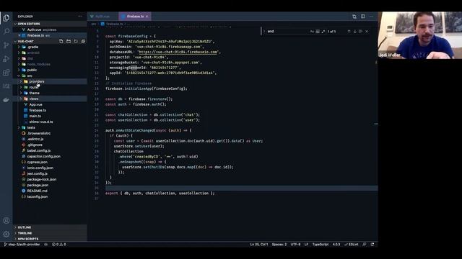Collapse all folders in VUE-CHAT explorer
462x259 pixels.
83,42
